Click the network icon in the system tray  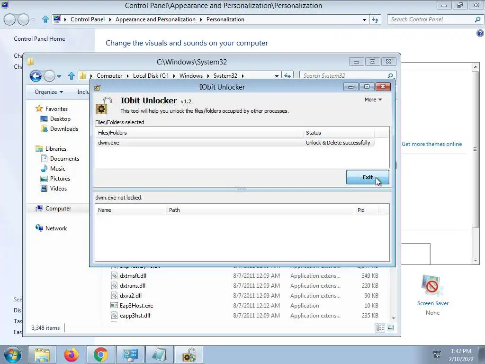click(x=437, y=355)
